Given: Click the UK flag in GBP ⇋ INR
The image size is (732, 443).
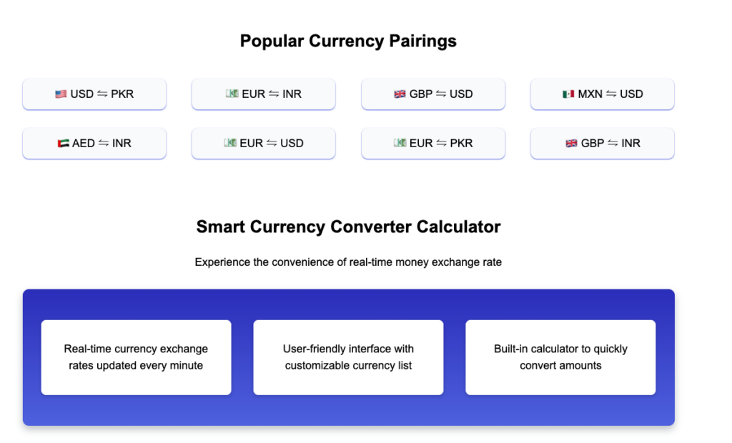Looking at the screenshot, I should coord(572,144).
